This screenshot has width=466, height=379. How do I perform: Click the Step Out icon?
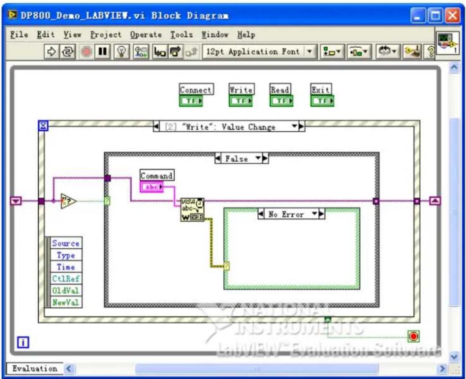click(x=191, y=52)
